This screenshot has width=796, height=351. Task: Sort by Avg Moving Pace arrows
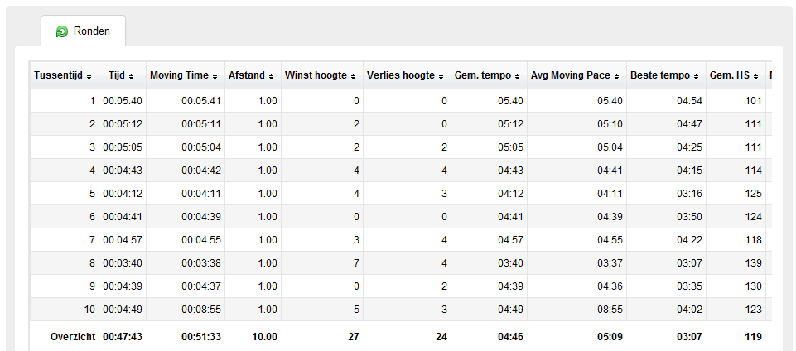(x=616, y=77)
